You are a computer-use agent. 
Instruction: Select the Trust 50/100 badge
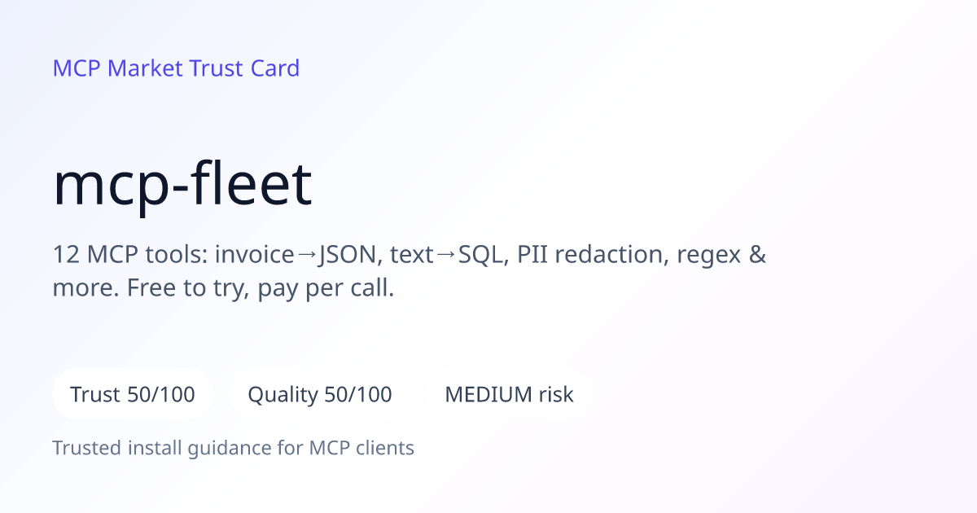pyautogui.click(x=133, y=395)
